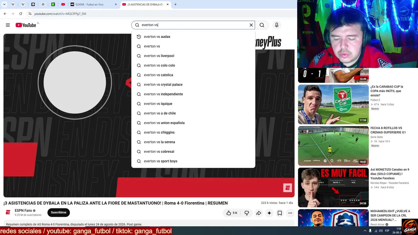Image resolution: width=418 pixels, height=235 pixels.
Task: Open a new browser tab
Action: (x=175, y=5)
